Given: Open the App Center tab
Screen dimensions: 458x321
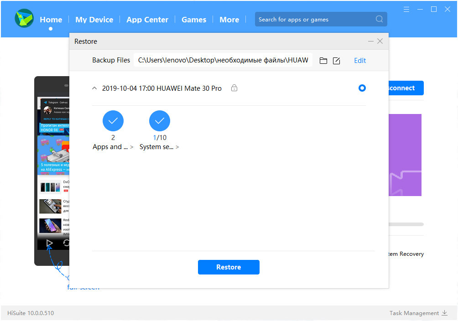Looking at the screenshot, I should click(147, 20).
